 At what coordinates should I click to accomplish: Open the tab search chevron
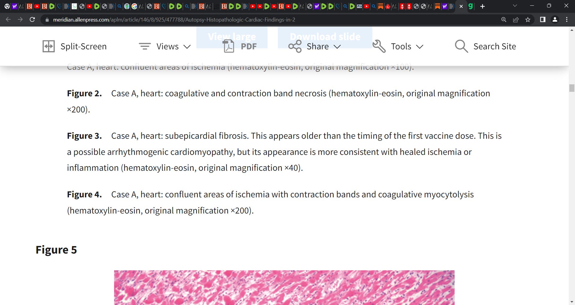click(x=515, y=6)
